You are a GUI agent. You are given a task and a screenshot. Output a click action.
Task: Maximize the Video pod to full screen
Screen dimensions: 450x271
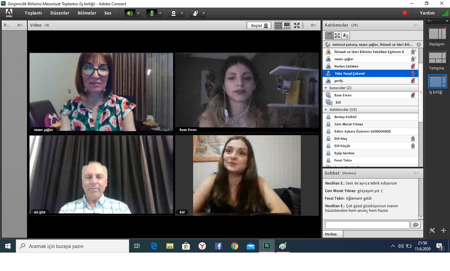tap(297, 26)
